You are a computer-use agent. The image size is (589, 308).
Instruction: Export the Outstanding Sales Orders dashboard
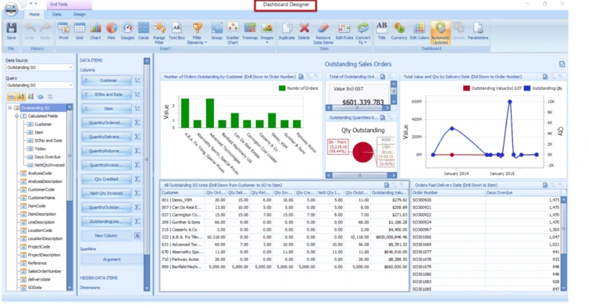[x=562, y=64]
